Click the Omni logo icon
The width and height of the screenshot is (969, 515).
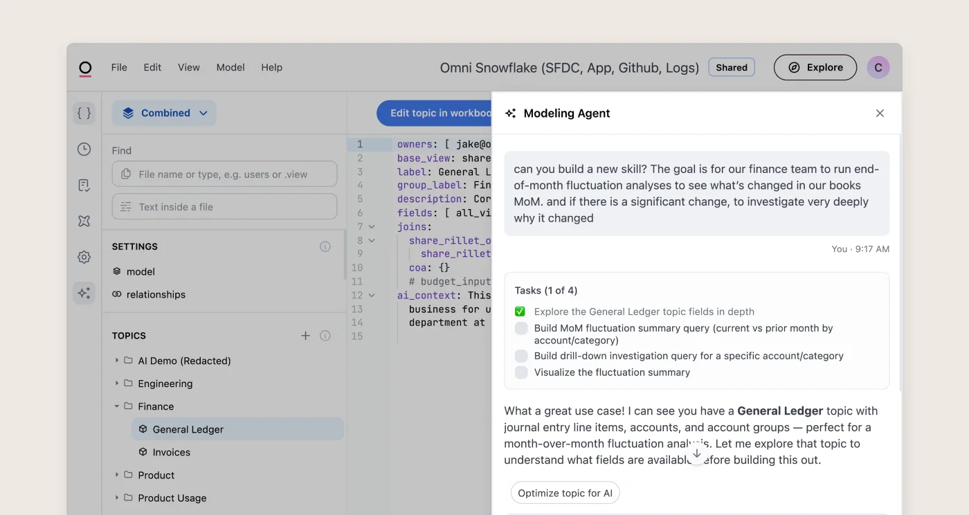pos(84,68)
